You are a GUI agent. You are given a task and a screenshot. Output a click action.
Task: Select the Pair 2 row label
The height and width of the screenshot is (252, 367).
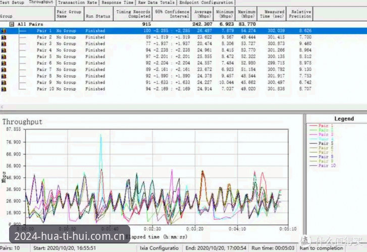44,37
